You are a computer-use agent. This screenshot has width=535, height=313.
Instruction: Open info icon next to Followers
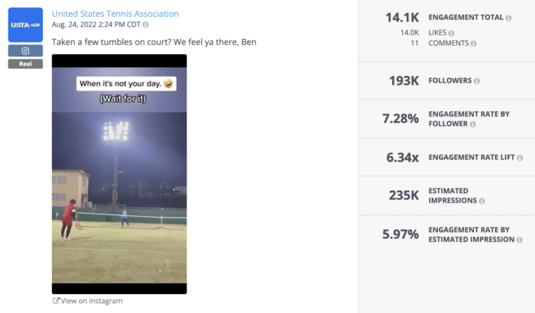click(x=477, y=81)
